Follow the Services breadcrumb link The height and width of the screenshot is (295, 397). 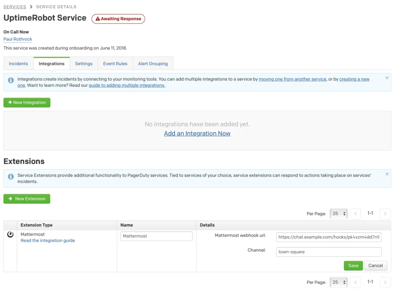15,7
